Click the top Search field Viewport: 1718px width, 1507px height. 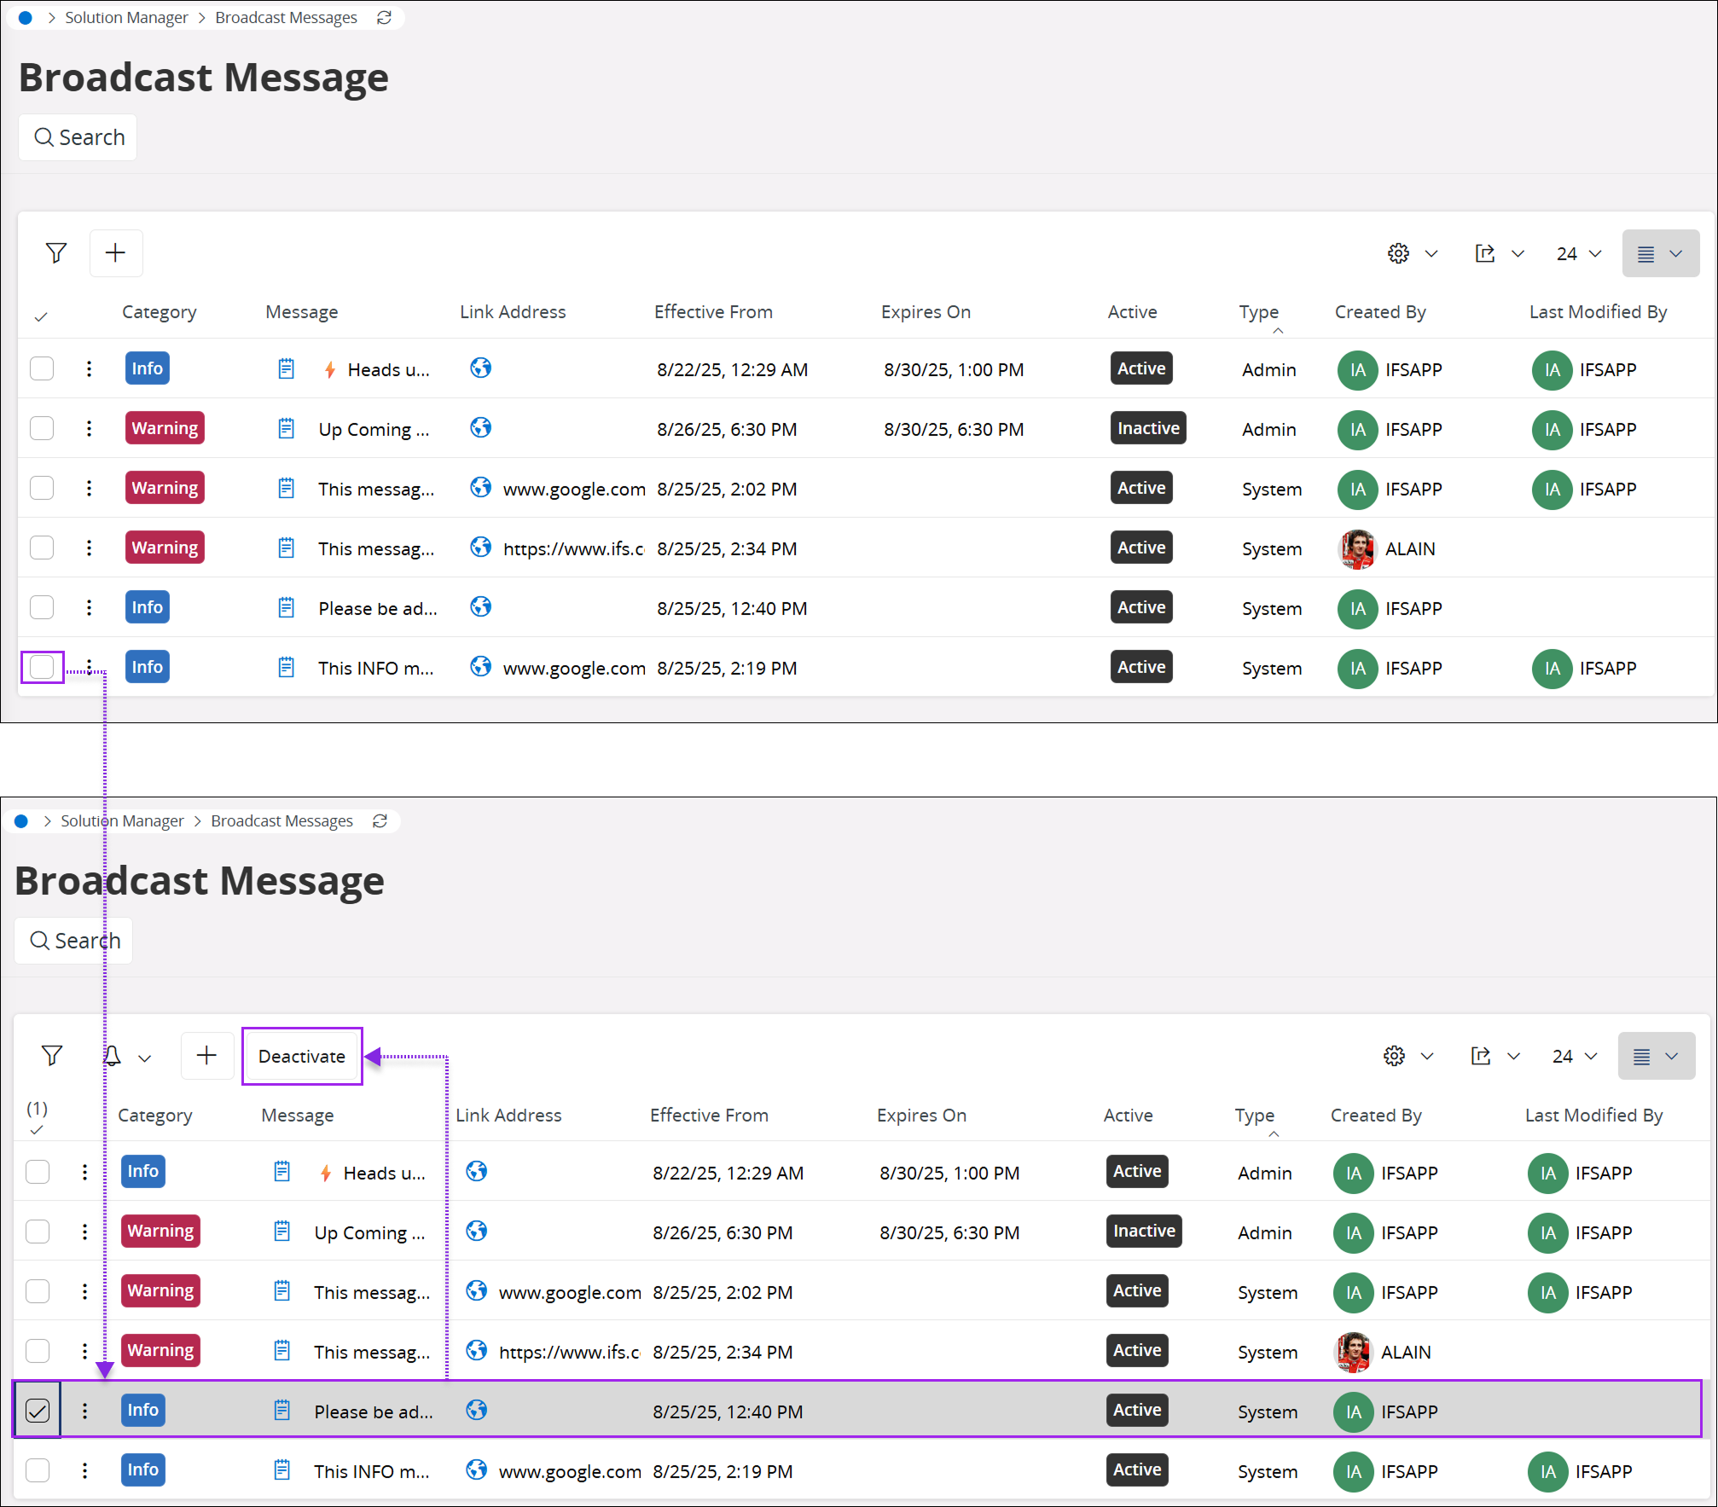click(78, 137)
